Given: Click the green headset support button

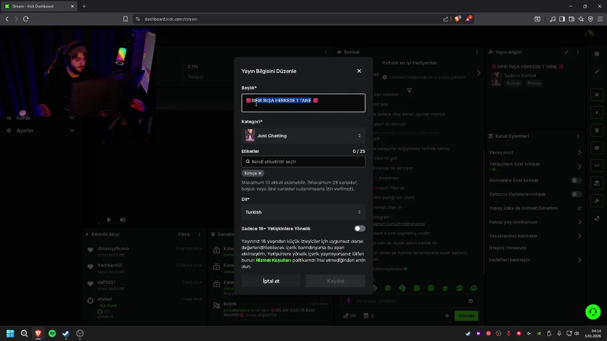Looking at the screenshot, I should click(593, 312).
